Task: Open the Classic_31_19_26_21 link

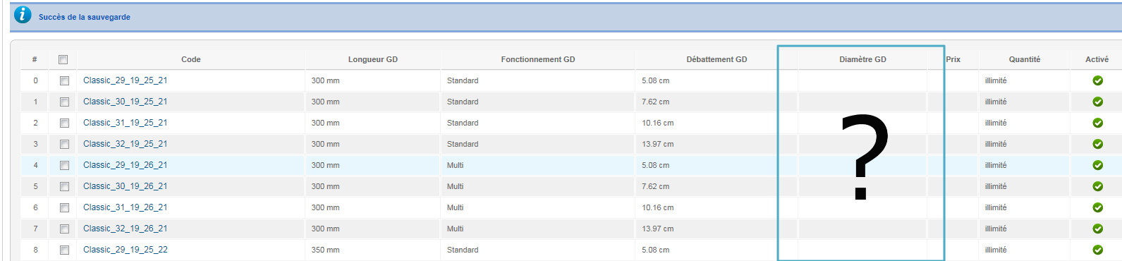Action: [126, 207]
